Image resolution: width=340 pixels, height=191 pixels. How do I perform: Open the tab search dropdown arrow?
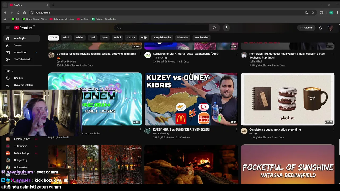5,5
